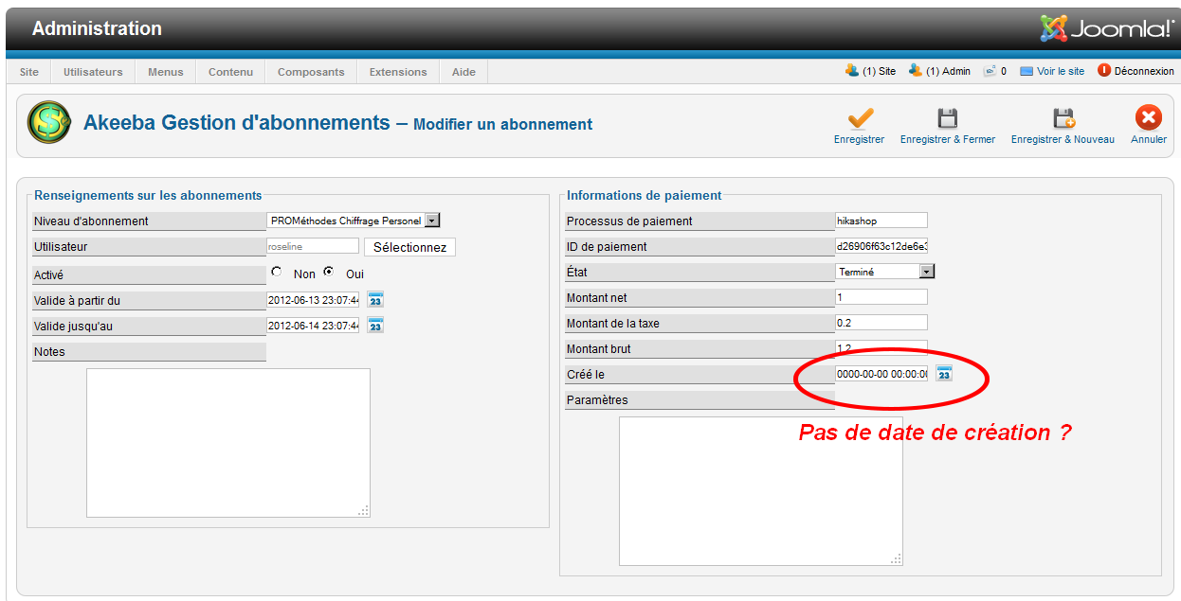The width and height of the screenshot is (1181, 601).
Task: Click inside the Paramètres text area
Action: [x=761, y=491]
